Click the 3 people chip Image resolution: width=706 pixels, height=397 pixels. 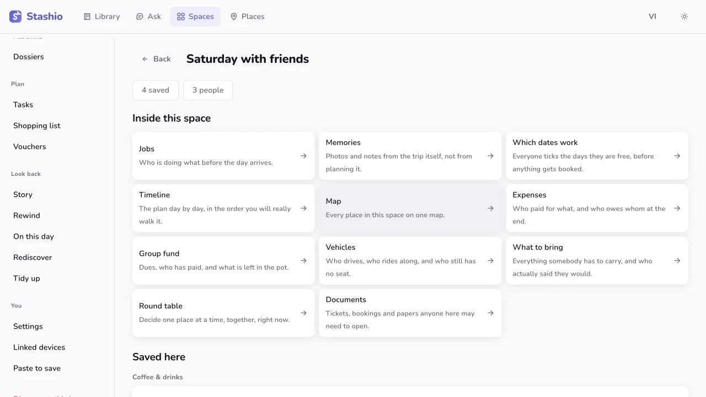[208, 90]
